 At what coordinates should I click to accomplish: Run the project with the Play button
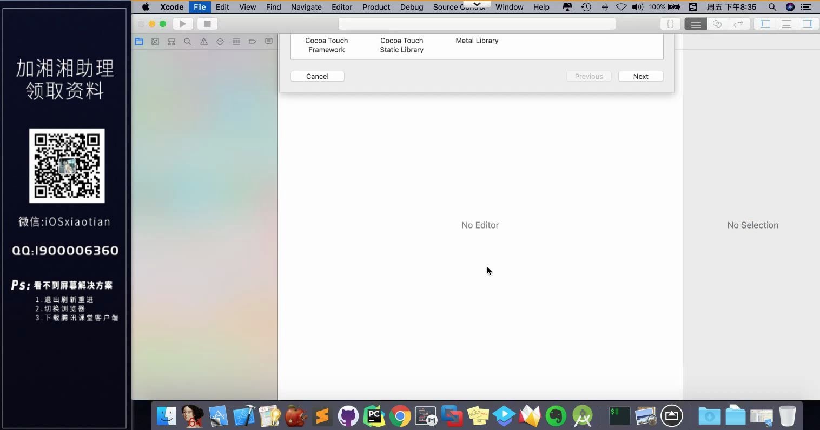coord(183,24)
